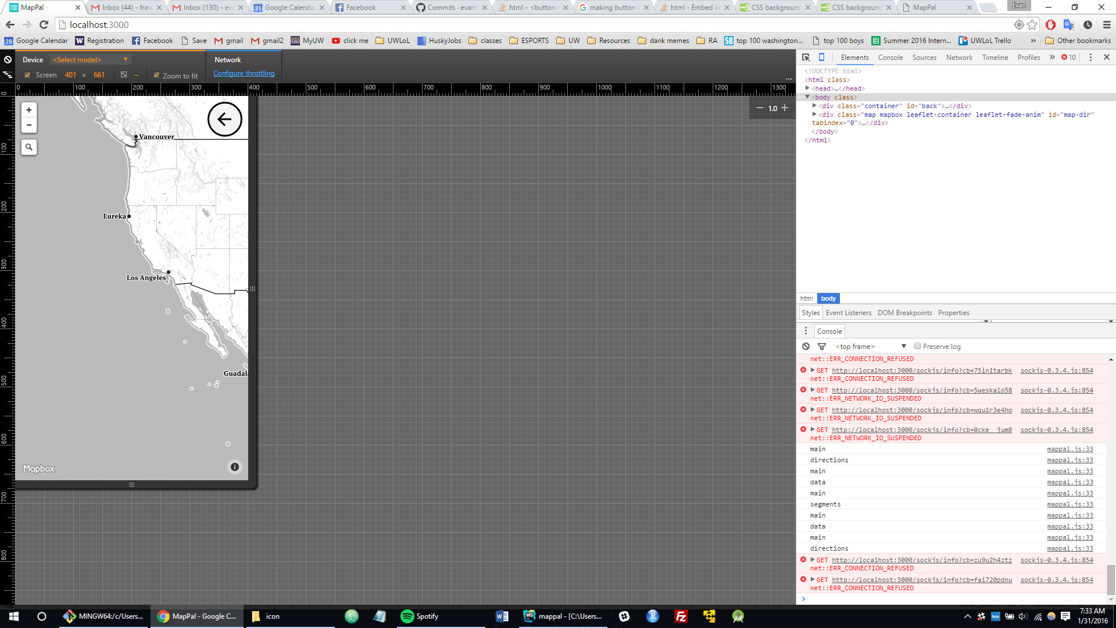Open the top frame context dropdown

pos(870,347)
